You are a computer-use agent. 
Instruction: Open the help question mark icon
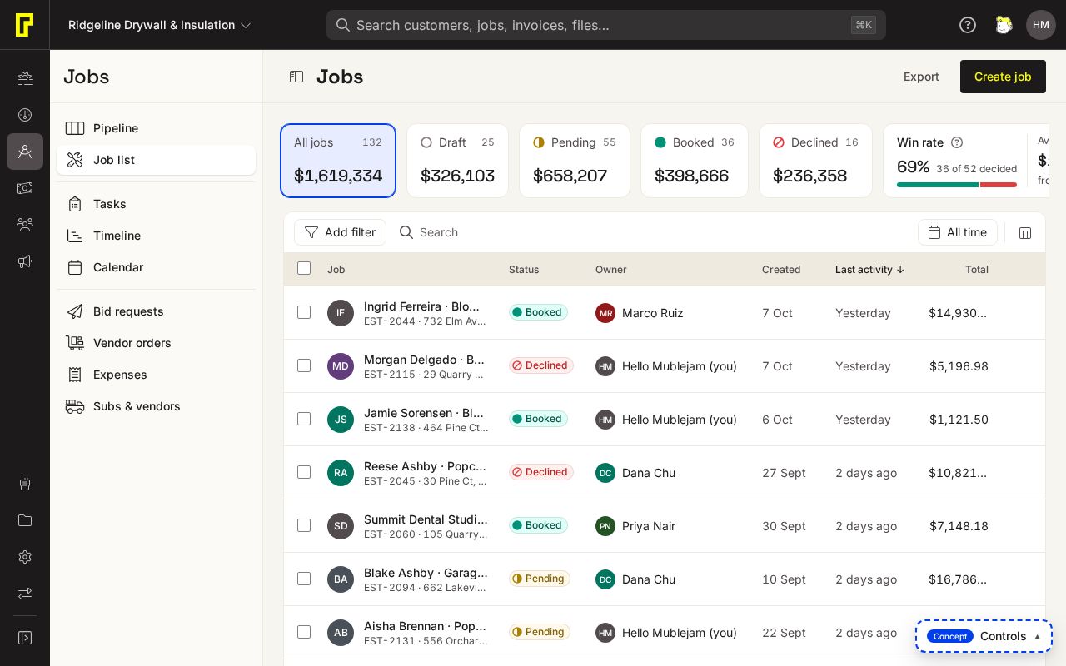pyautogui.click(x=968, y=25)
